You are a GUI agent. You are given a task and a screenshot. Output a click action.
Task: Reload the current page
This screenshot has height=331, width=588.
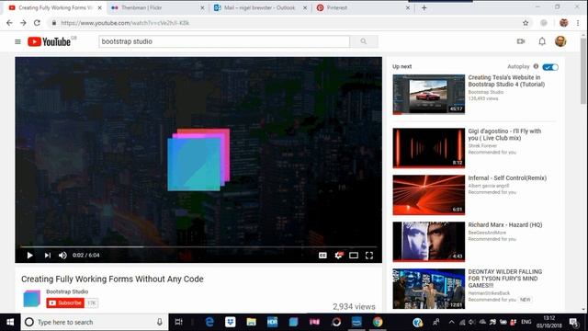click(x=37, y=23)
